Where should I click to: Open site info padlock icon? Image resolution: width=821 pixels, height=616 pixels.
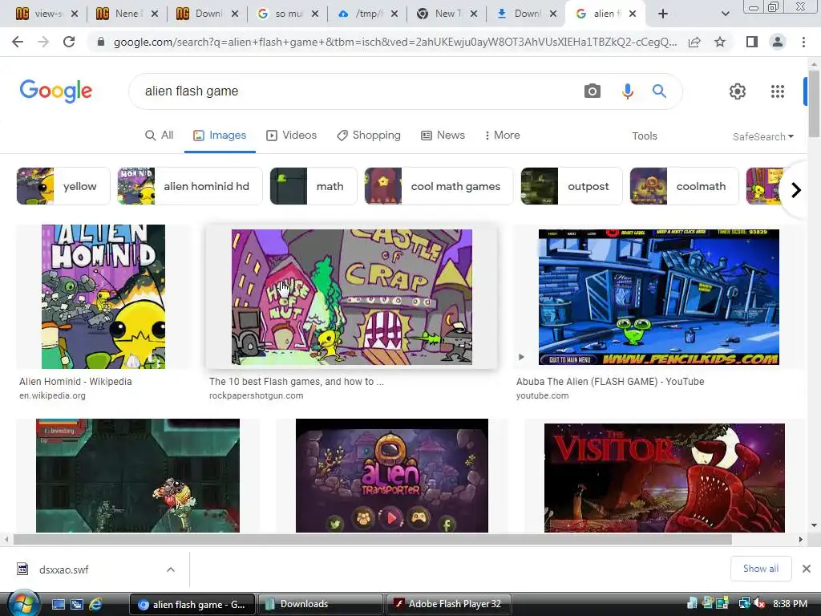point(101,42)
